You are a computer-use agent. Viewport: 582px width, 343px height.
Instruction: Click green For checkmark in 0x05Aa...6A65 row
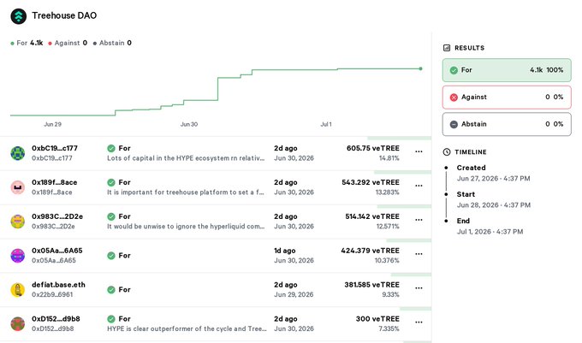tap(111, 256)
